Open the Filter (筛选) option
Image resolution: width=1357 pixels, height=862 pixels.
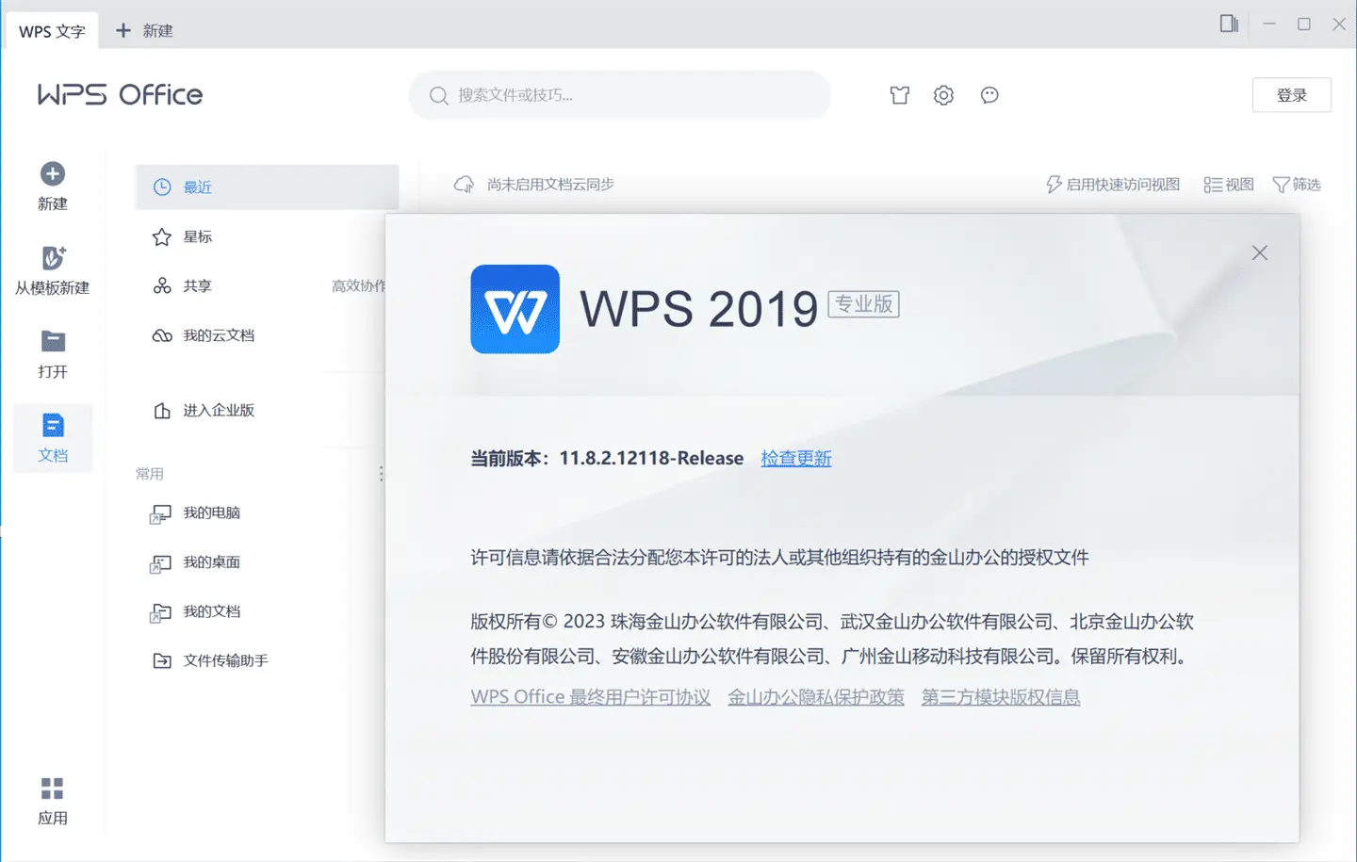1297,185
